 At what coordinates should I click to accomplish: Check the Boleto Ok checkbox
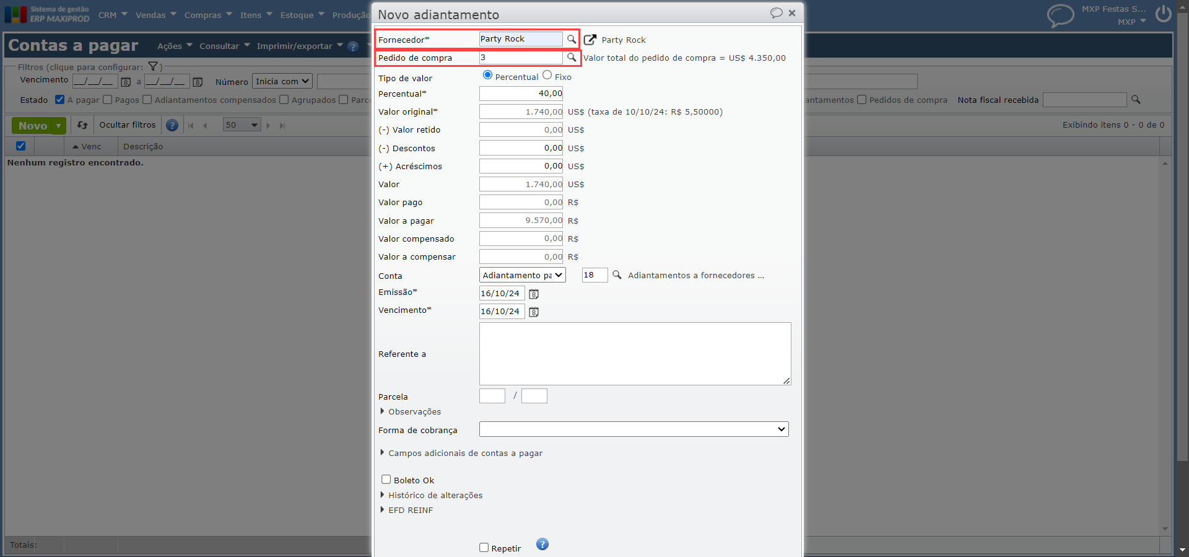coord(386,479)
